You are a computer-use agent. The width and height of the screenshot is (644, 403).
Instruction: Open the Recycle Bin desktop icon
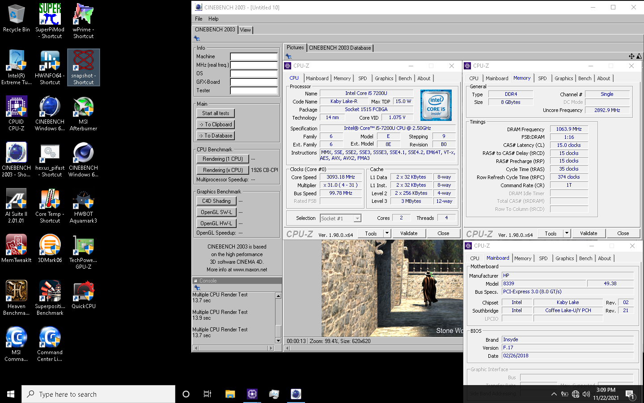point(16,19)
